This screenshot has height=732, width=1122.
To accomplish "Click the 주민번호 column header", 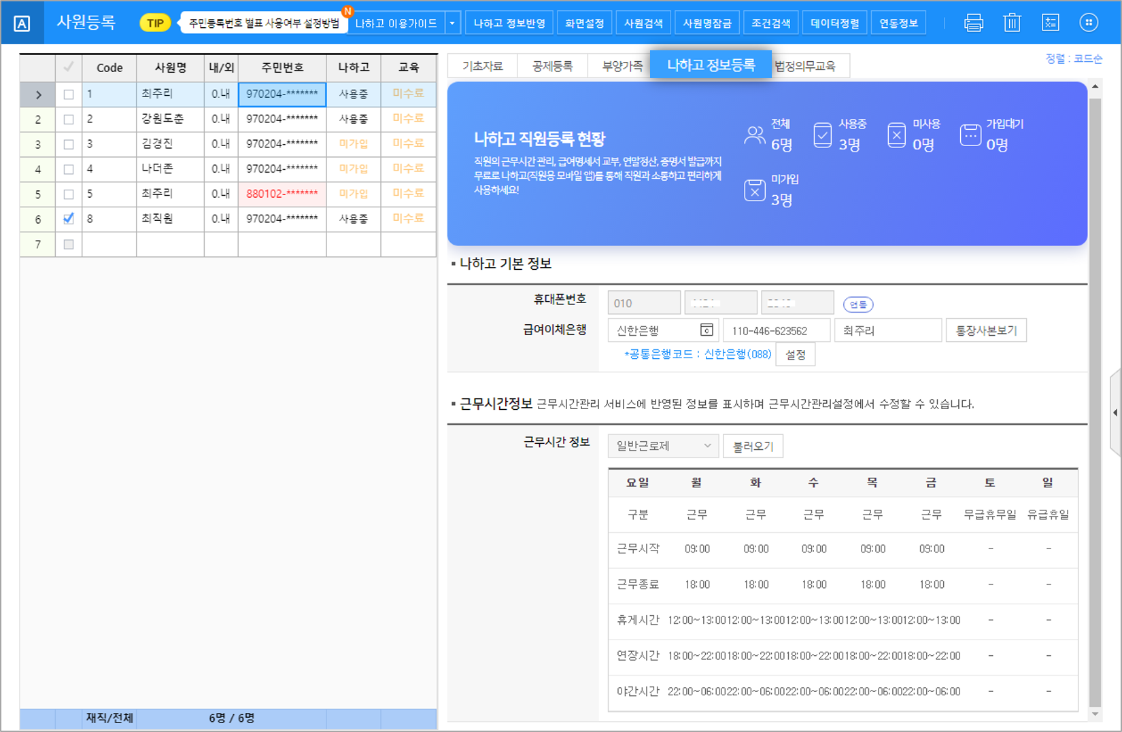I will pyautogui.click(x=282, y=67).
